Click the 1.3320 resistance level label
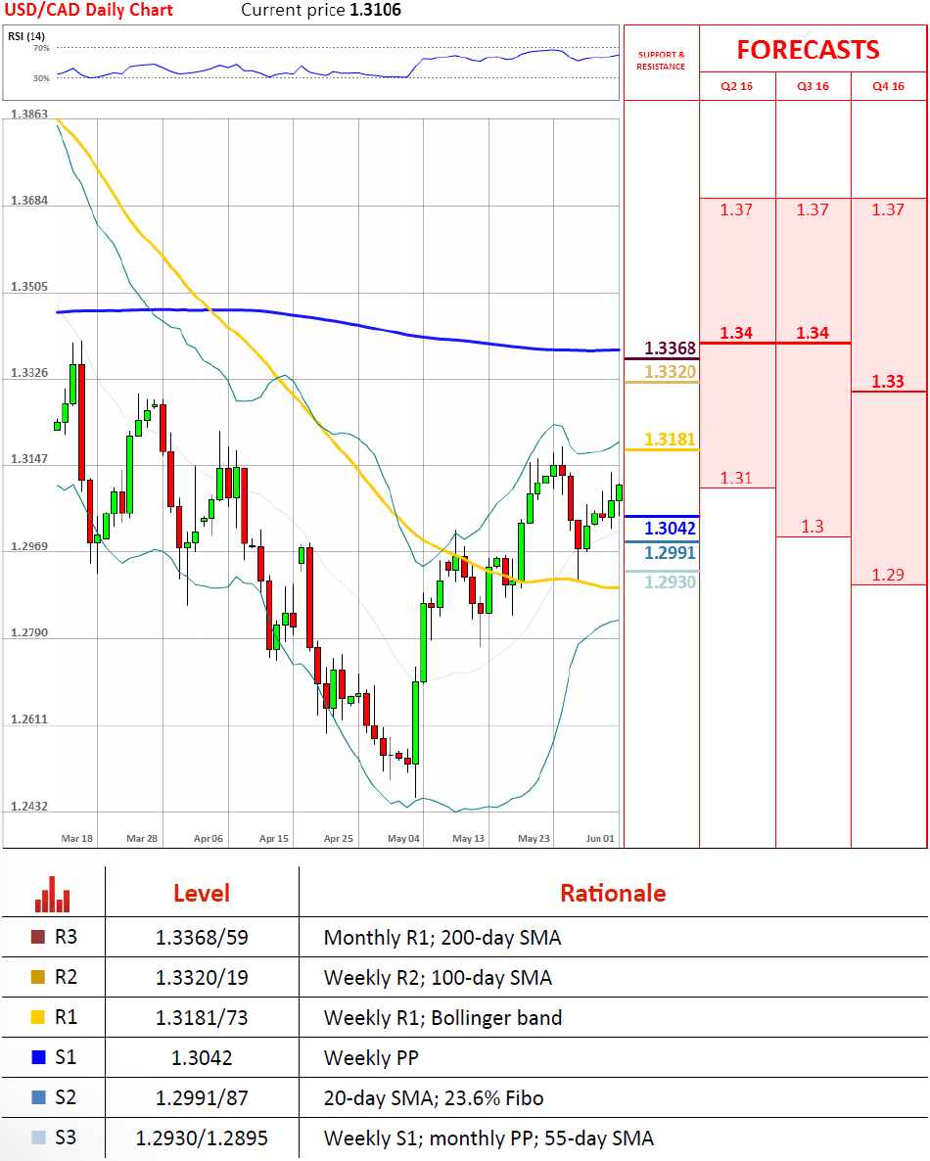 pyautogui.click(x=671, y=372)
